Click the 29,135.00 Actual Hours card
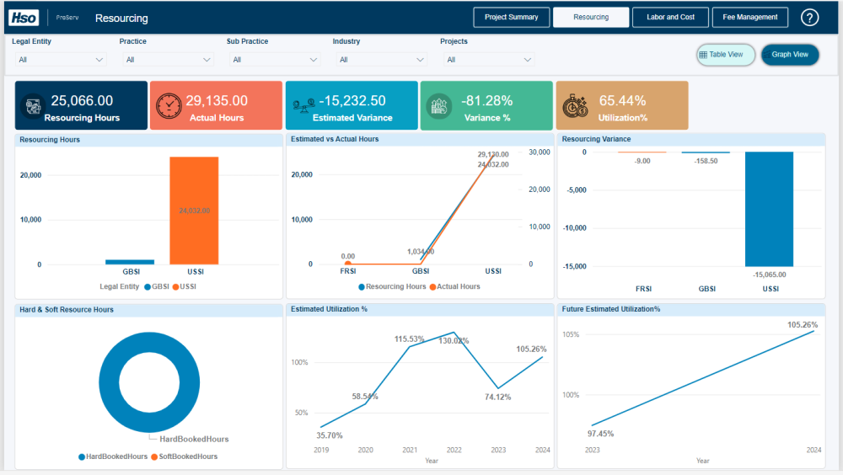 coord(216,105)
